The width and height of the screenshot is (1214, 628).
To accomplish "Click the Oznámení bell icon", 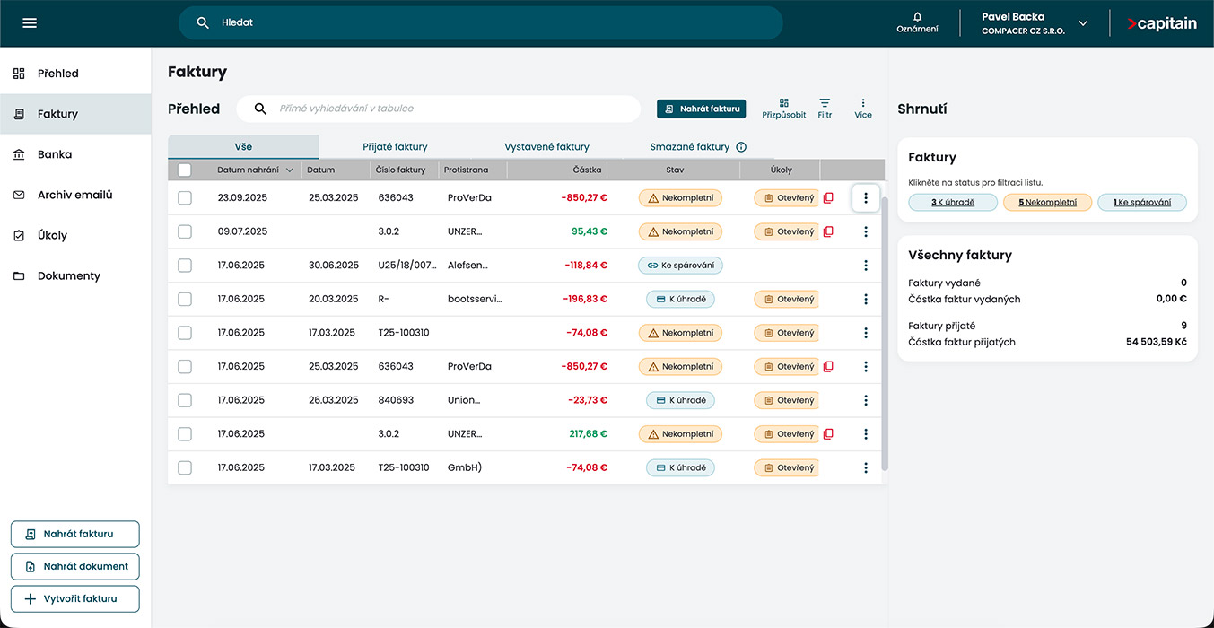I will [917, 17].
